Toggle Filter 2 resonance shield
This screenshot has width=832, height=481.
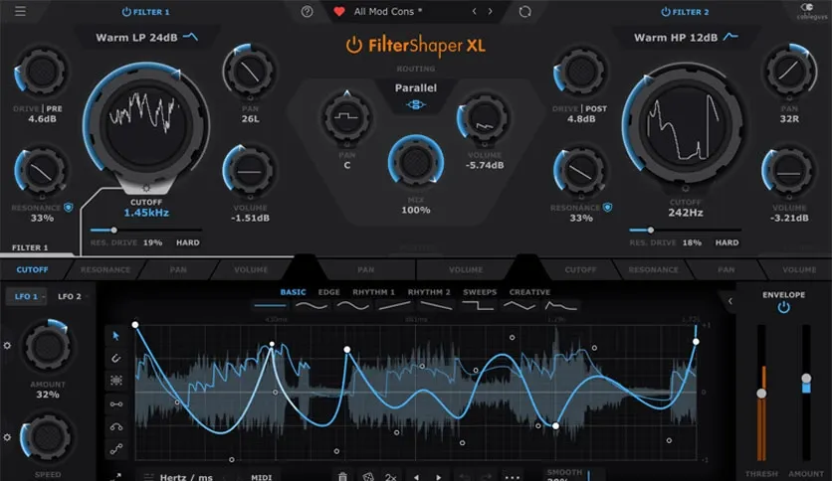[607, 207]
